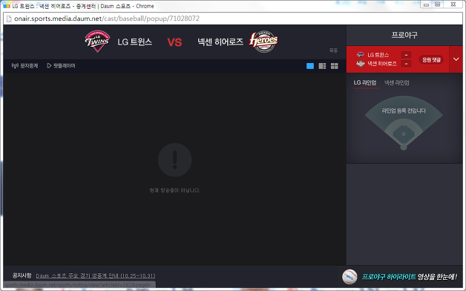
Task: Switch to four-tile grid layout view
Action: pos(335,66)
